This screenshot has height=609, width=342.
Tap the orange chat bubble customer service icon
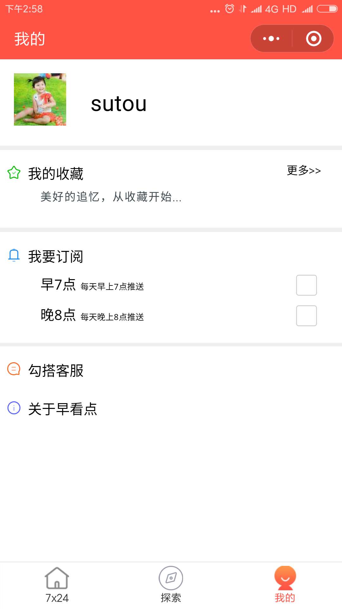tap(14, 369)
